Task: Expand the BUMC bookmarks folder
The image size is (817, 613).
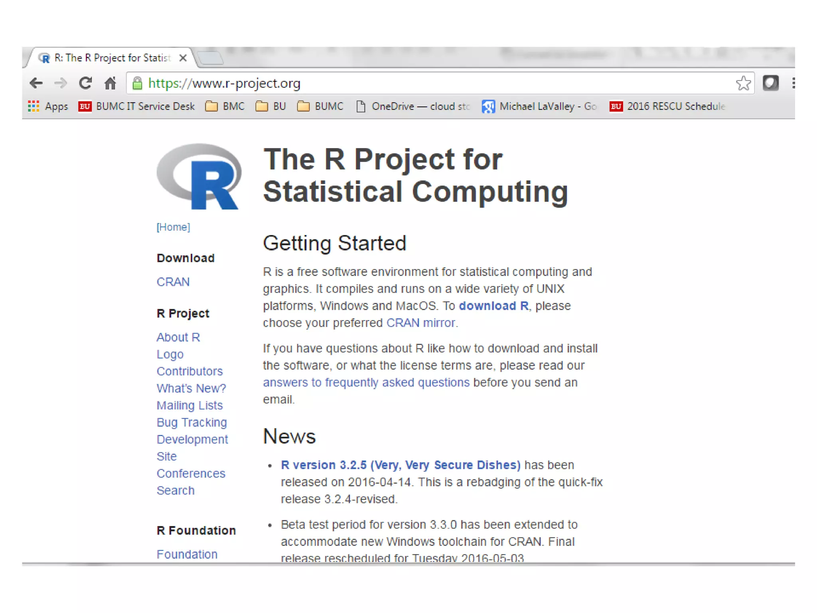Action: coord(320,106)
